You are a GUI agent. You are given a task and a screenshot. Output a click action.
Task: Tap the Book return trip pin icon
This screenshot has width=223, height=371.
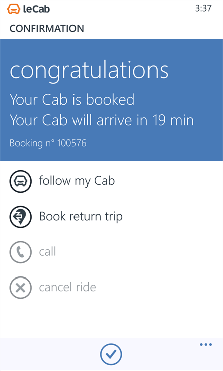20,217
